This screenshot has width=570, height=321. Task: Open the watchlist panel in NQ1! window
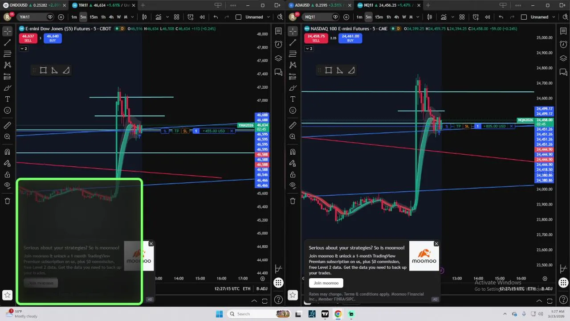pos(563,31)
